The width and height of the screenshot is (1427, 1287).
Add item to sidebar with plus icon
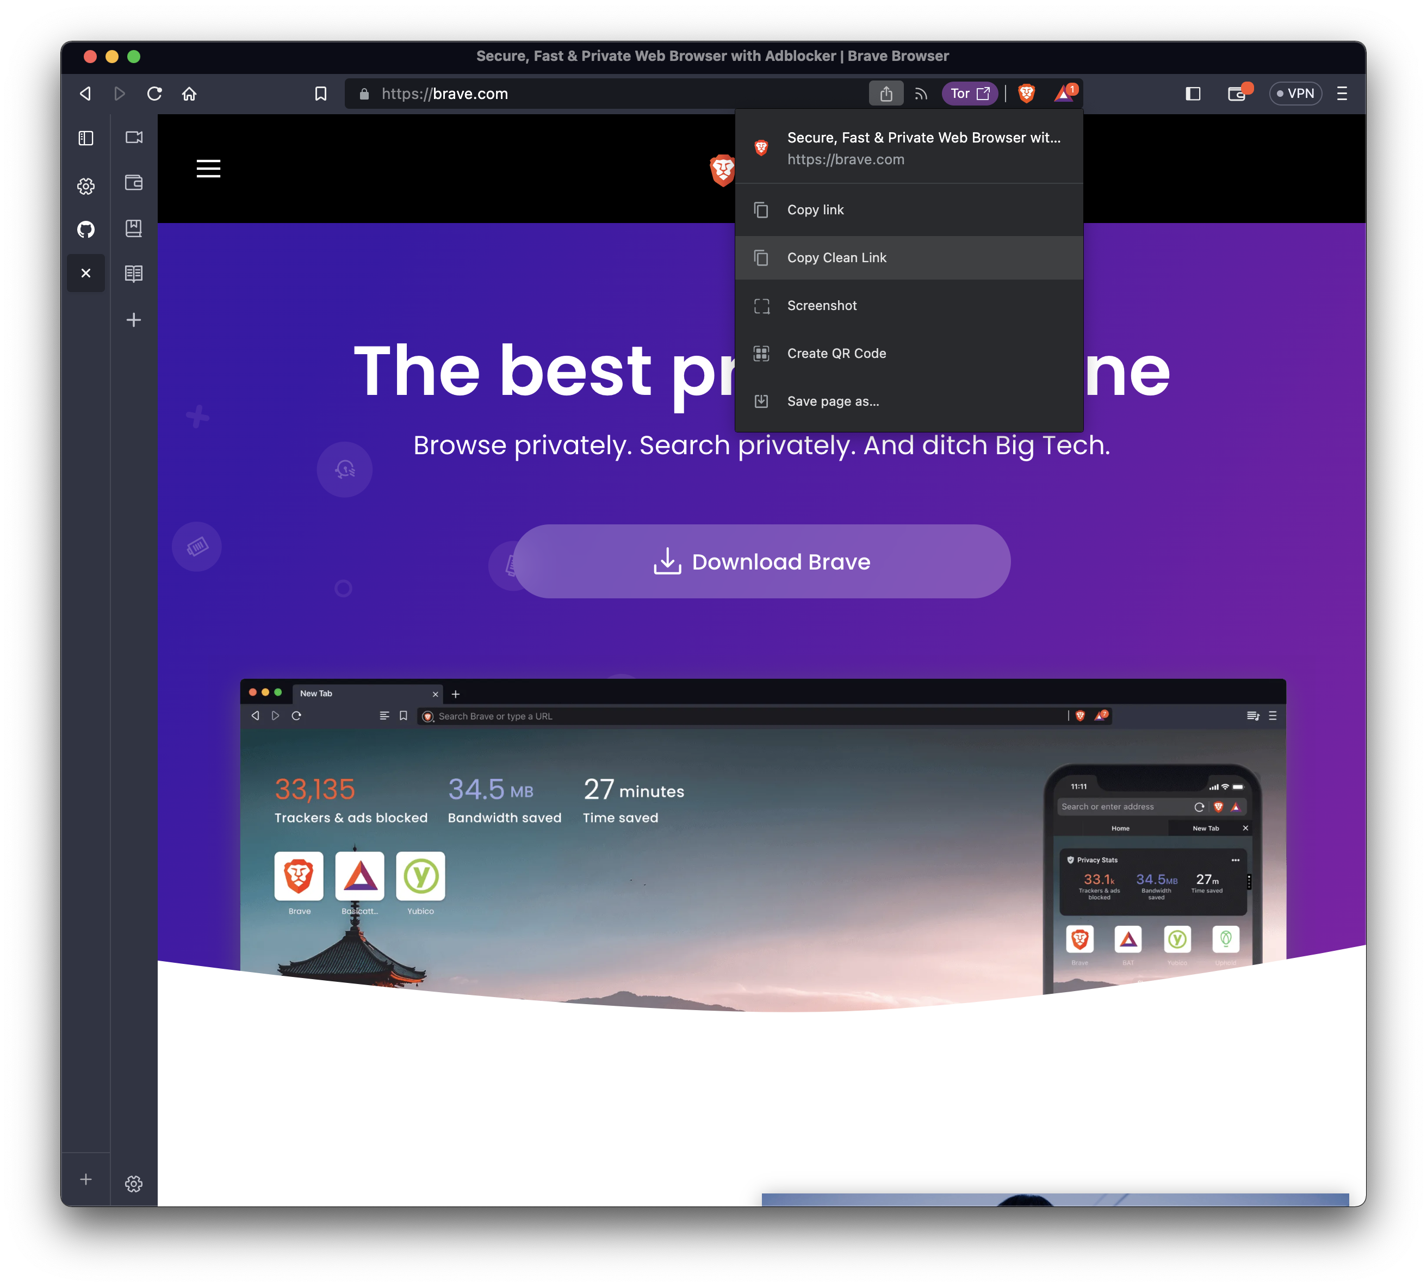(x=134, y=320)
